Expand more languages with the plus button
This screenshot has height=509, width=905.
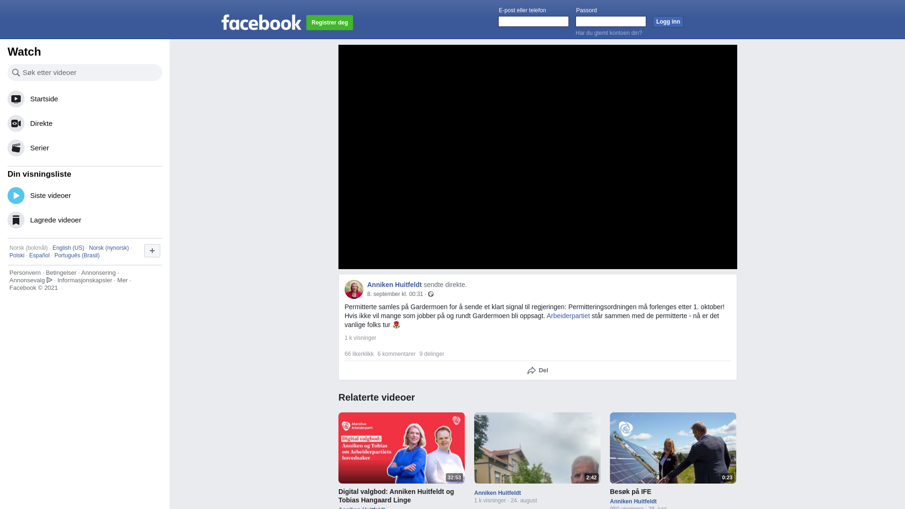[152, 251]
